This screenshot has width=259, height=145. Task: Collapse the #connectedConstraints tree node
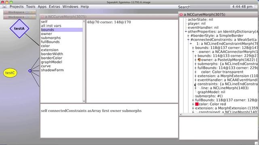click(188, 39)
